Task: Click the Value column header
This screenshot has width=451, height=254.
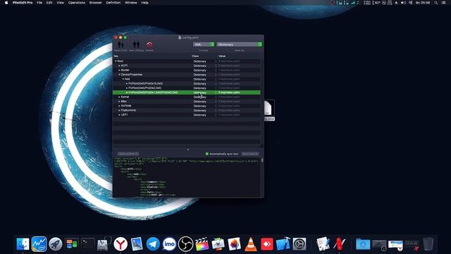Action: (x=222, y=56)
